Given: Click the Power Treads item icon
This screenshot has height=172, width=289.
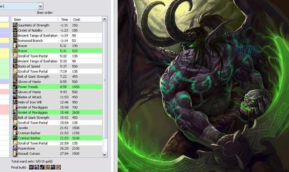Looking at the screenshot, I should pyautogui.click(x=15, y=87).
